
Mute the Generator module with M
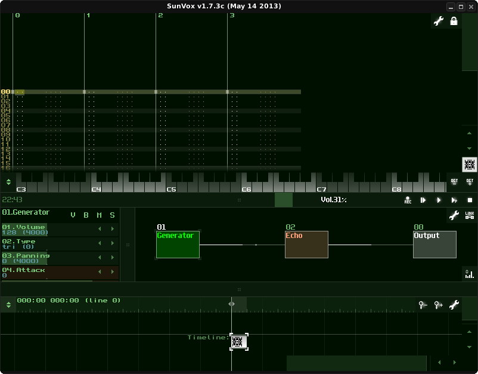tap(99, 215)
